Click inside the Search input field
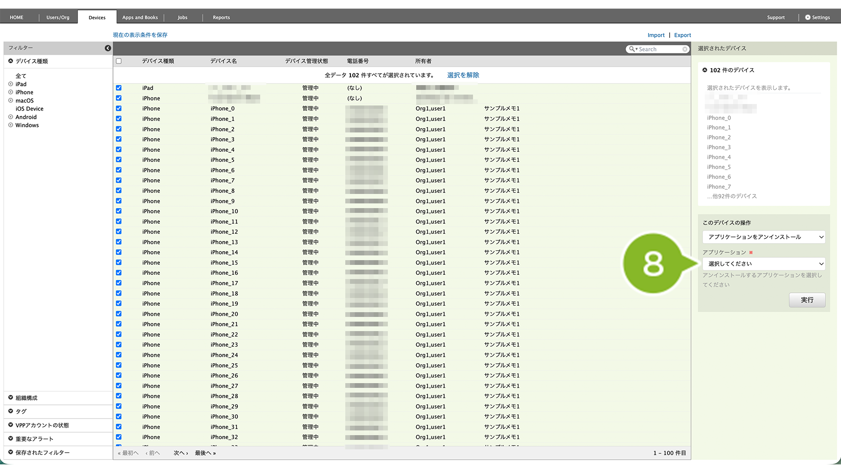The image size is (841, 473). [660, 49]
